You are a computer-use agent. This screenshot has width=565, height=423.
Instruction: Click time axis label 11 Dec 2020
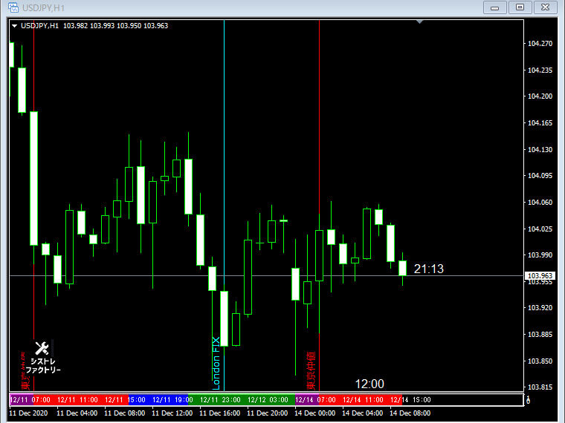click(x=28, y=413)
